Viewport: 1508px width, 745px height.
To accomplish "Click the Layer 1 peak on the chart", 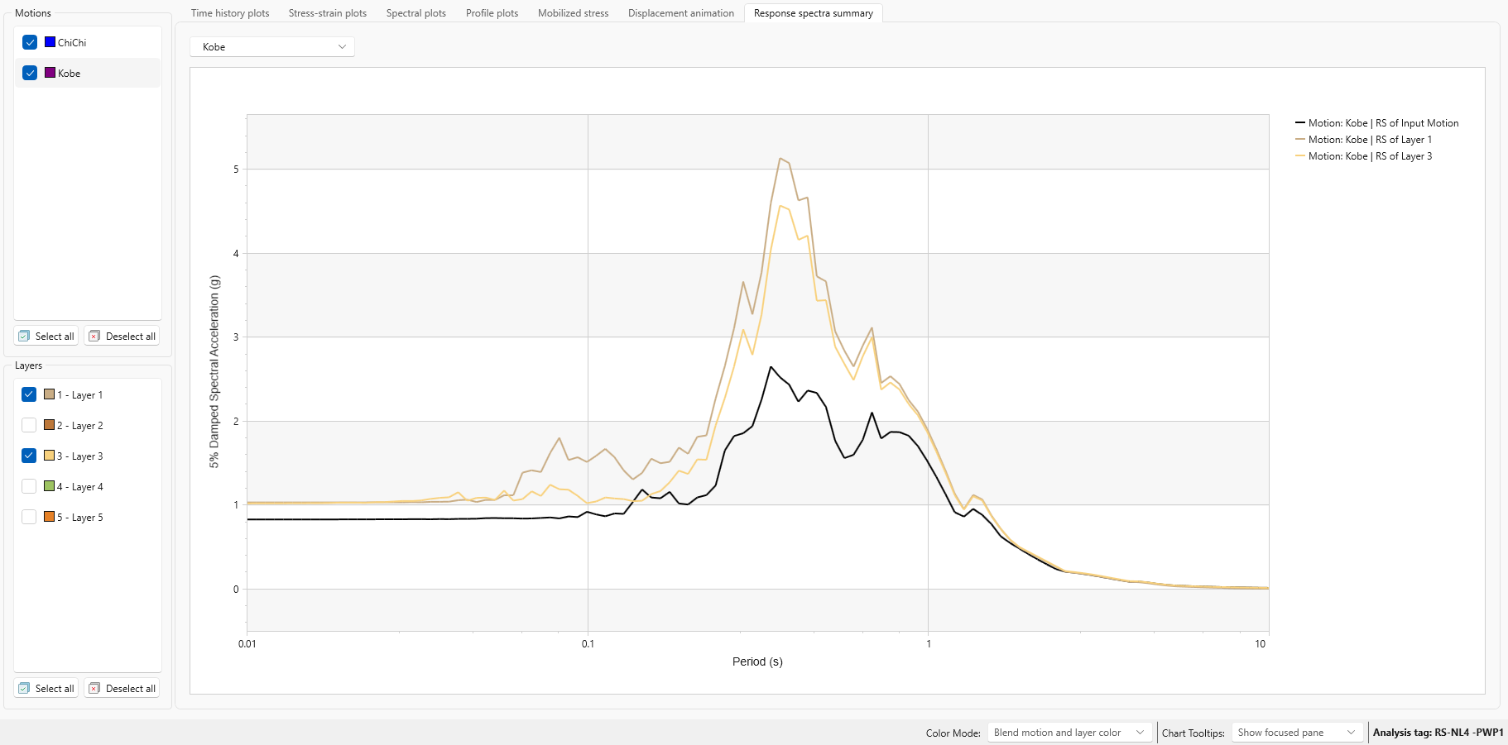I will 780,159.
